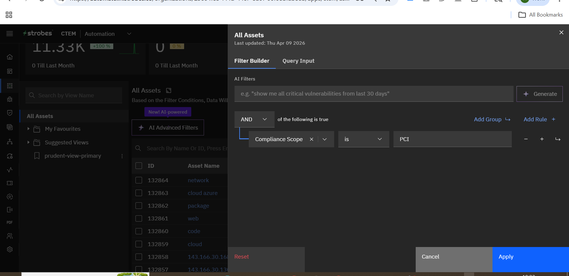
Task: Check the box for asset 132862
Action: (x=139, y=206)
